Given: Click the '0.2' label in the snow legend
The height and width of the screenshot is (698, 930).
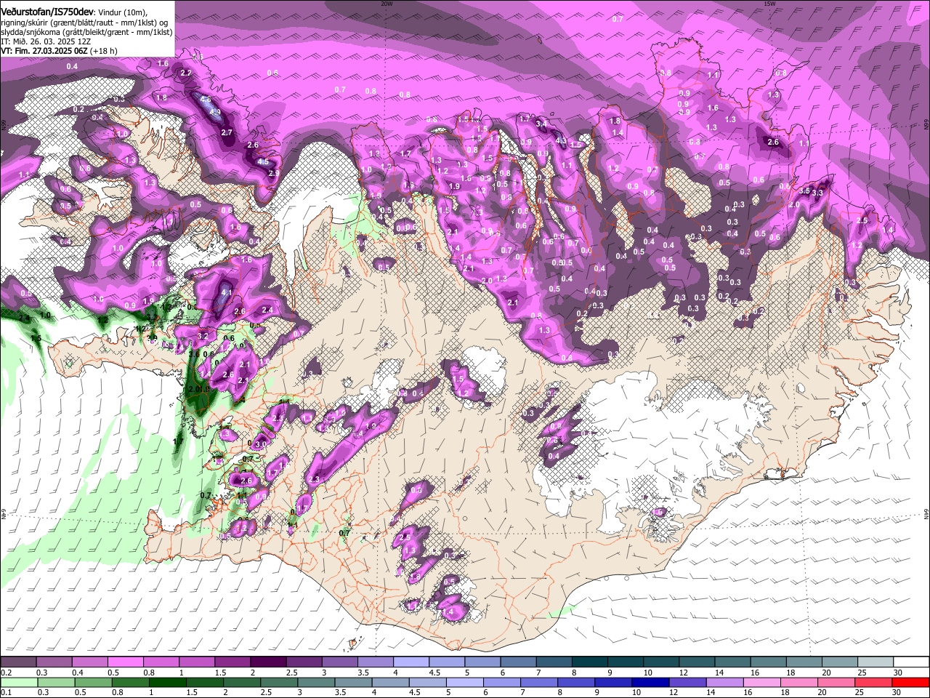Looking at the screenshot, I should [5, 673].
